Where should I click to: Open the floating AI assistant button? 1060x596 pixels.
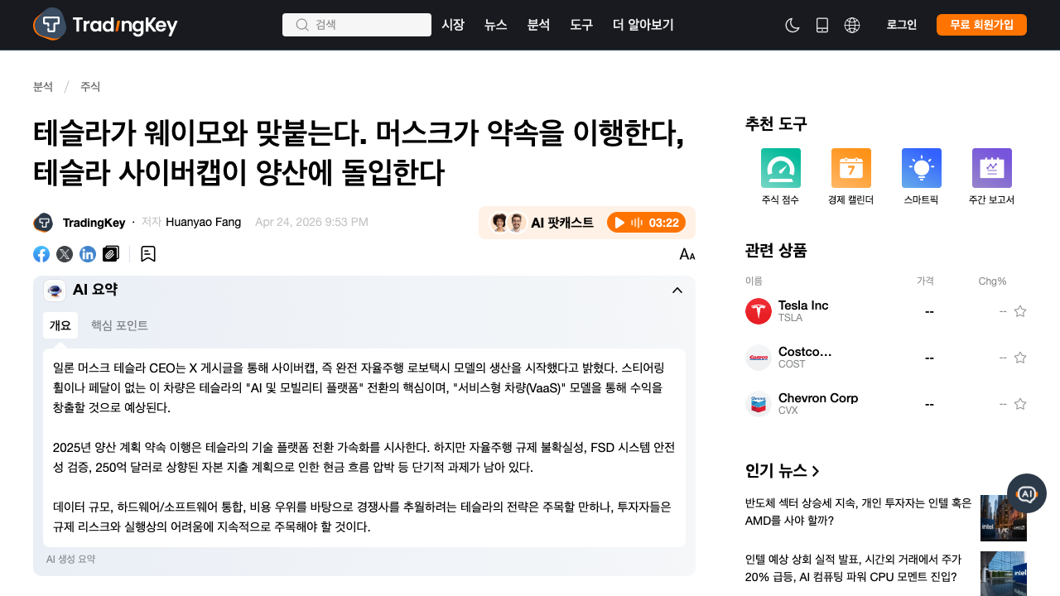1027,493
